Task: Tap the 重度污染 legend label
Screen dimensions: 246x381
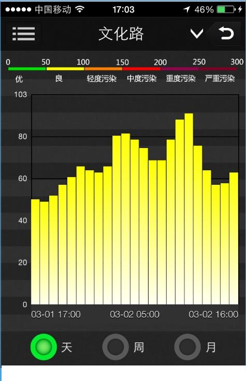Action: pyautogui.click(x=181, y=79)
